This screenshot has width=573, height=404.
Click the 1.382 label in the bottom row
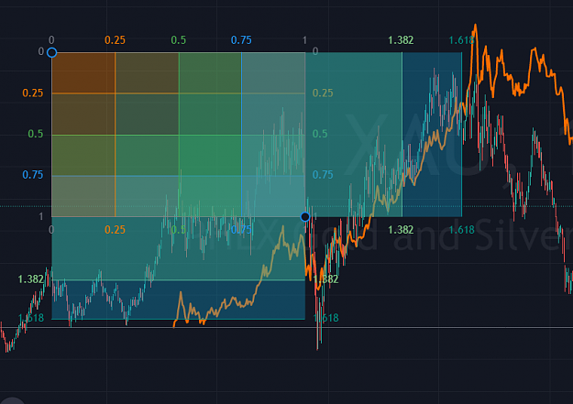(401, 230)
